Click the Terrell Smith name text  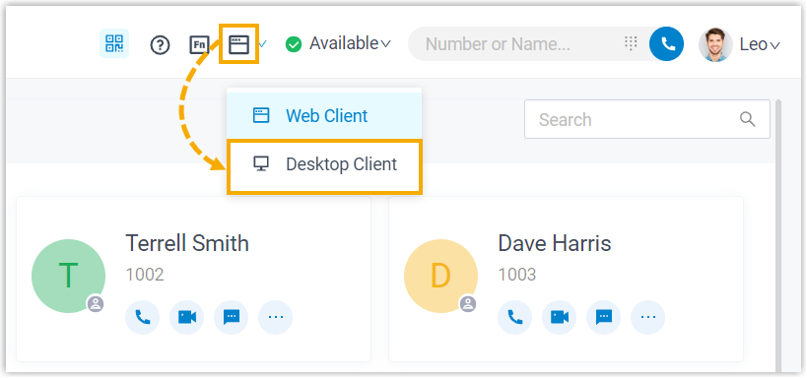[187, 243]
